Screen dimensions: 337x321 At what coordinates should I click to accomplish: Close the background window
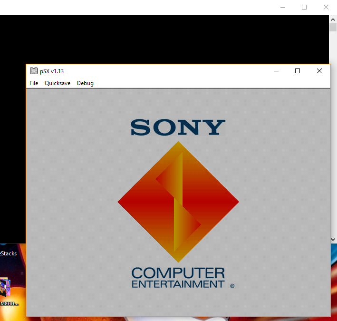(326, 7)
